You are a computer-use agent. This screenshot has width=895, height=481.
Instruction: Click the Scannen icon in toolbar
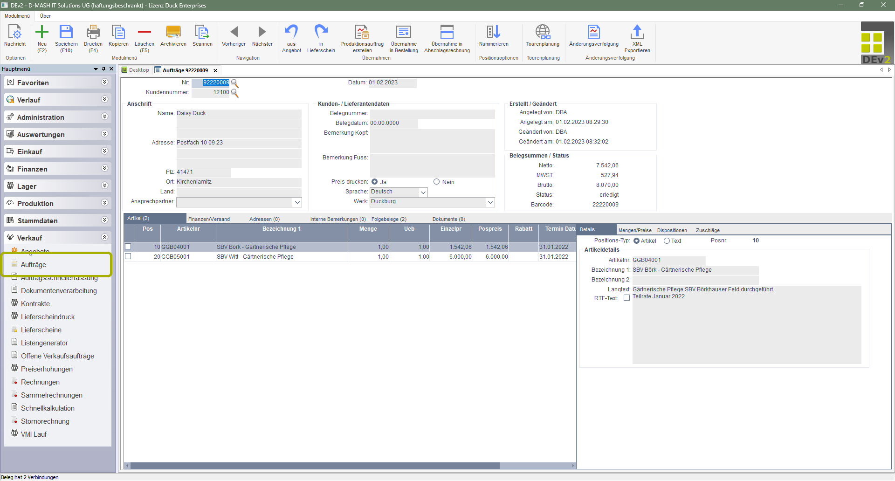click(202, 33)
